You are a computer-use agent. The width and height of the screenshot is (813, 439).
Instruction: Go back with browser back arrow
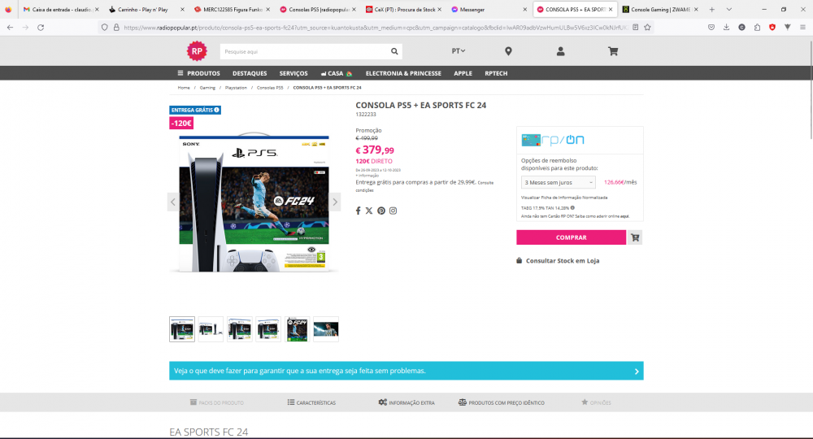(11, 28)
